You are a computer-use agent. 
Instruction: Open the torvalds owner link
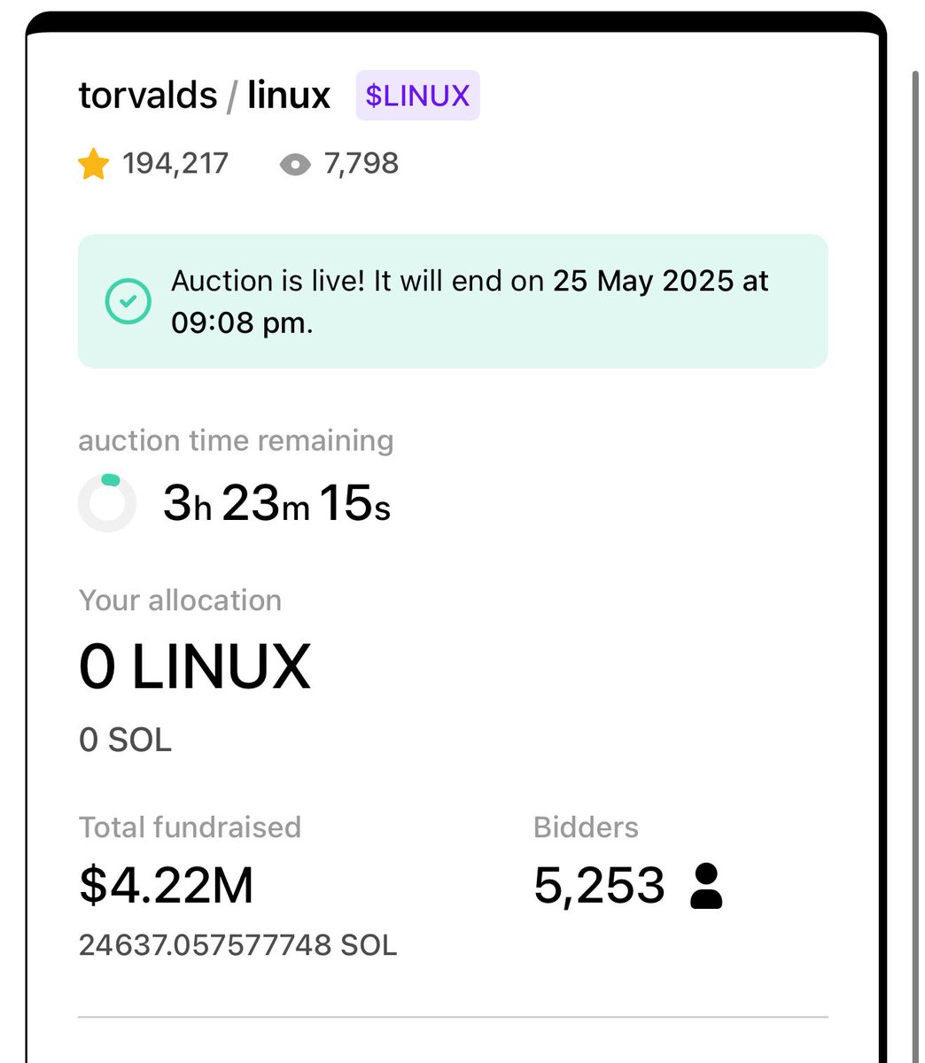pos(148,96)
